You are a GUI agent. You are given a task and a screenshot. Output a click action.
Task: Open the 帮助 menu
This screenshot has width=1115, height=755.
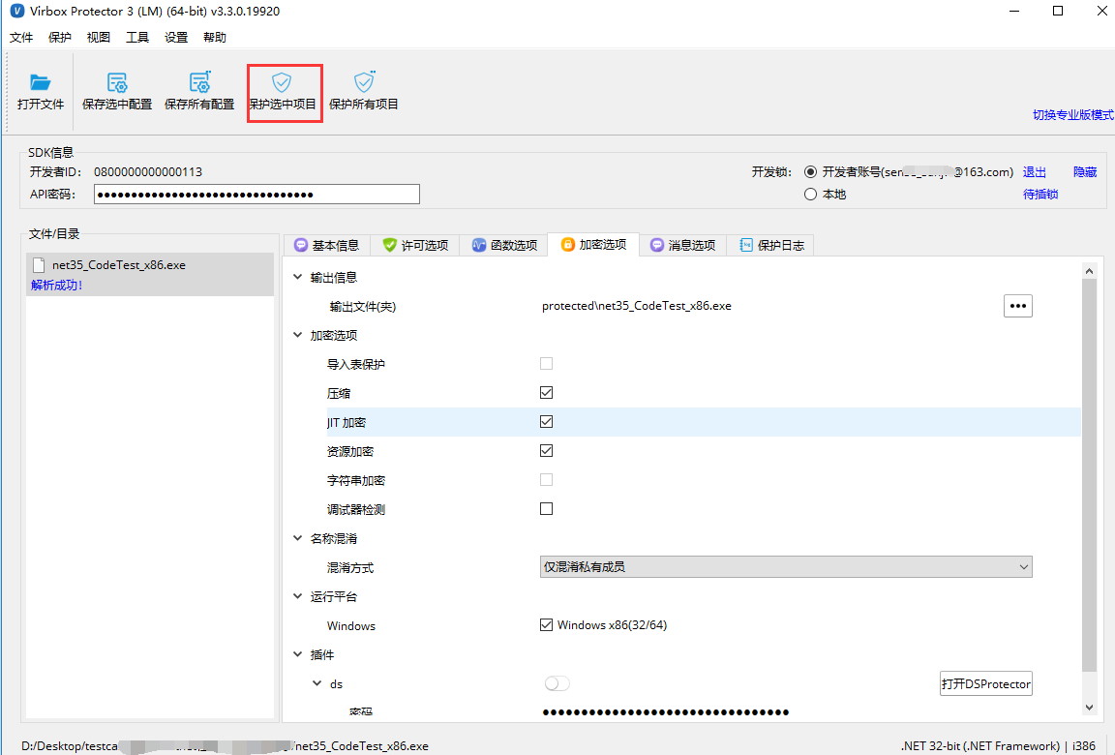(x=215, y=37)
